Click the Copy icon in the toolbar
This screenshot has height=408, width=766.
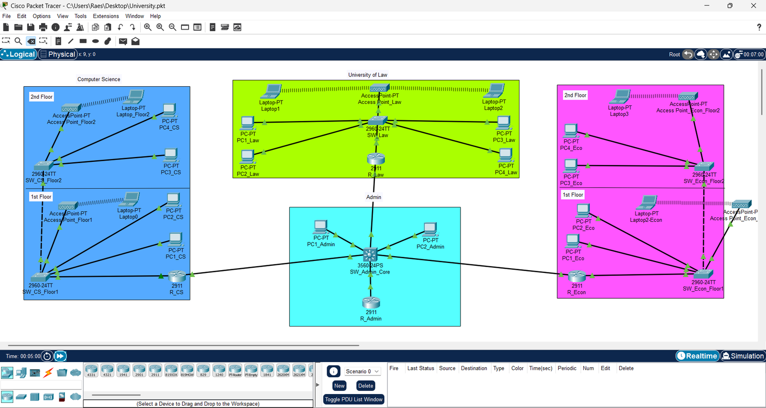pos(95,27)
